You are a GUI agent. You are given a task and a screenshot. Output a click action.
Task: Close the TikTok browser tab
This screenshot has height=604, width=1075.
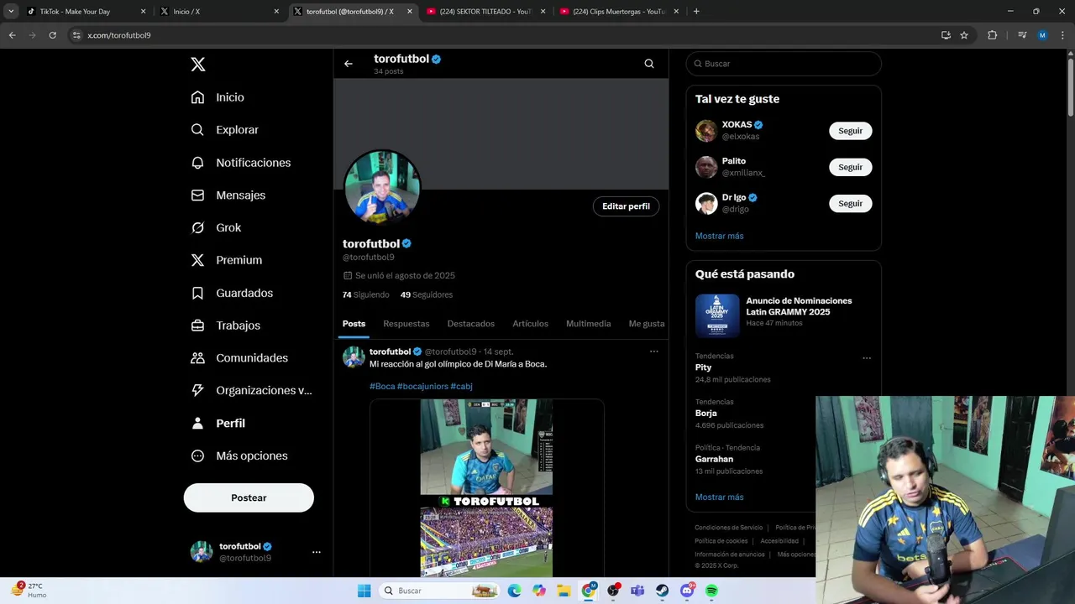(x=143, y=12)
